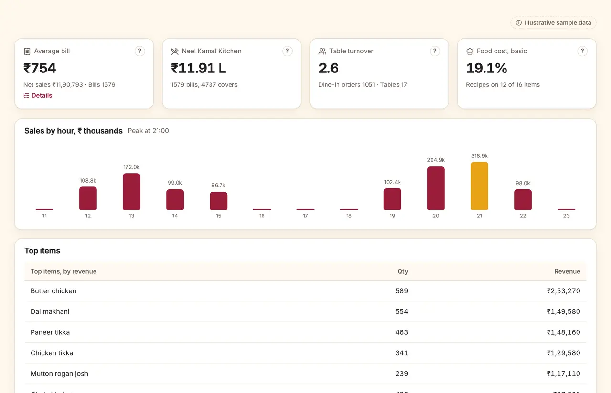This screenshot has height=393, width=611.
Task: Click the 15:00 bar showing 86.7k
Action: pyautogui.click(x=218, y=201)
